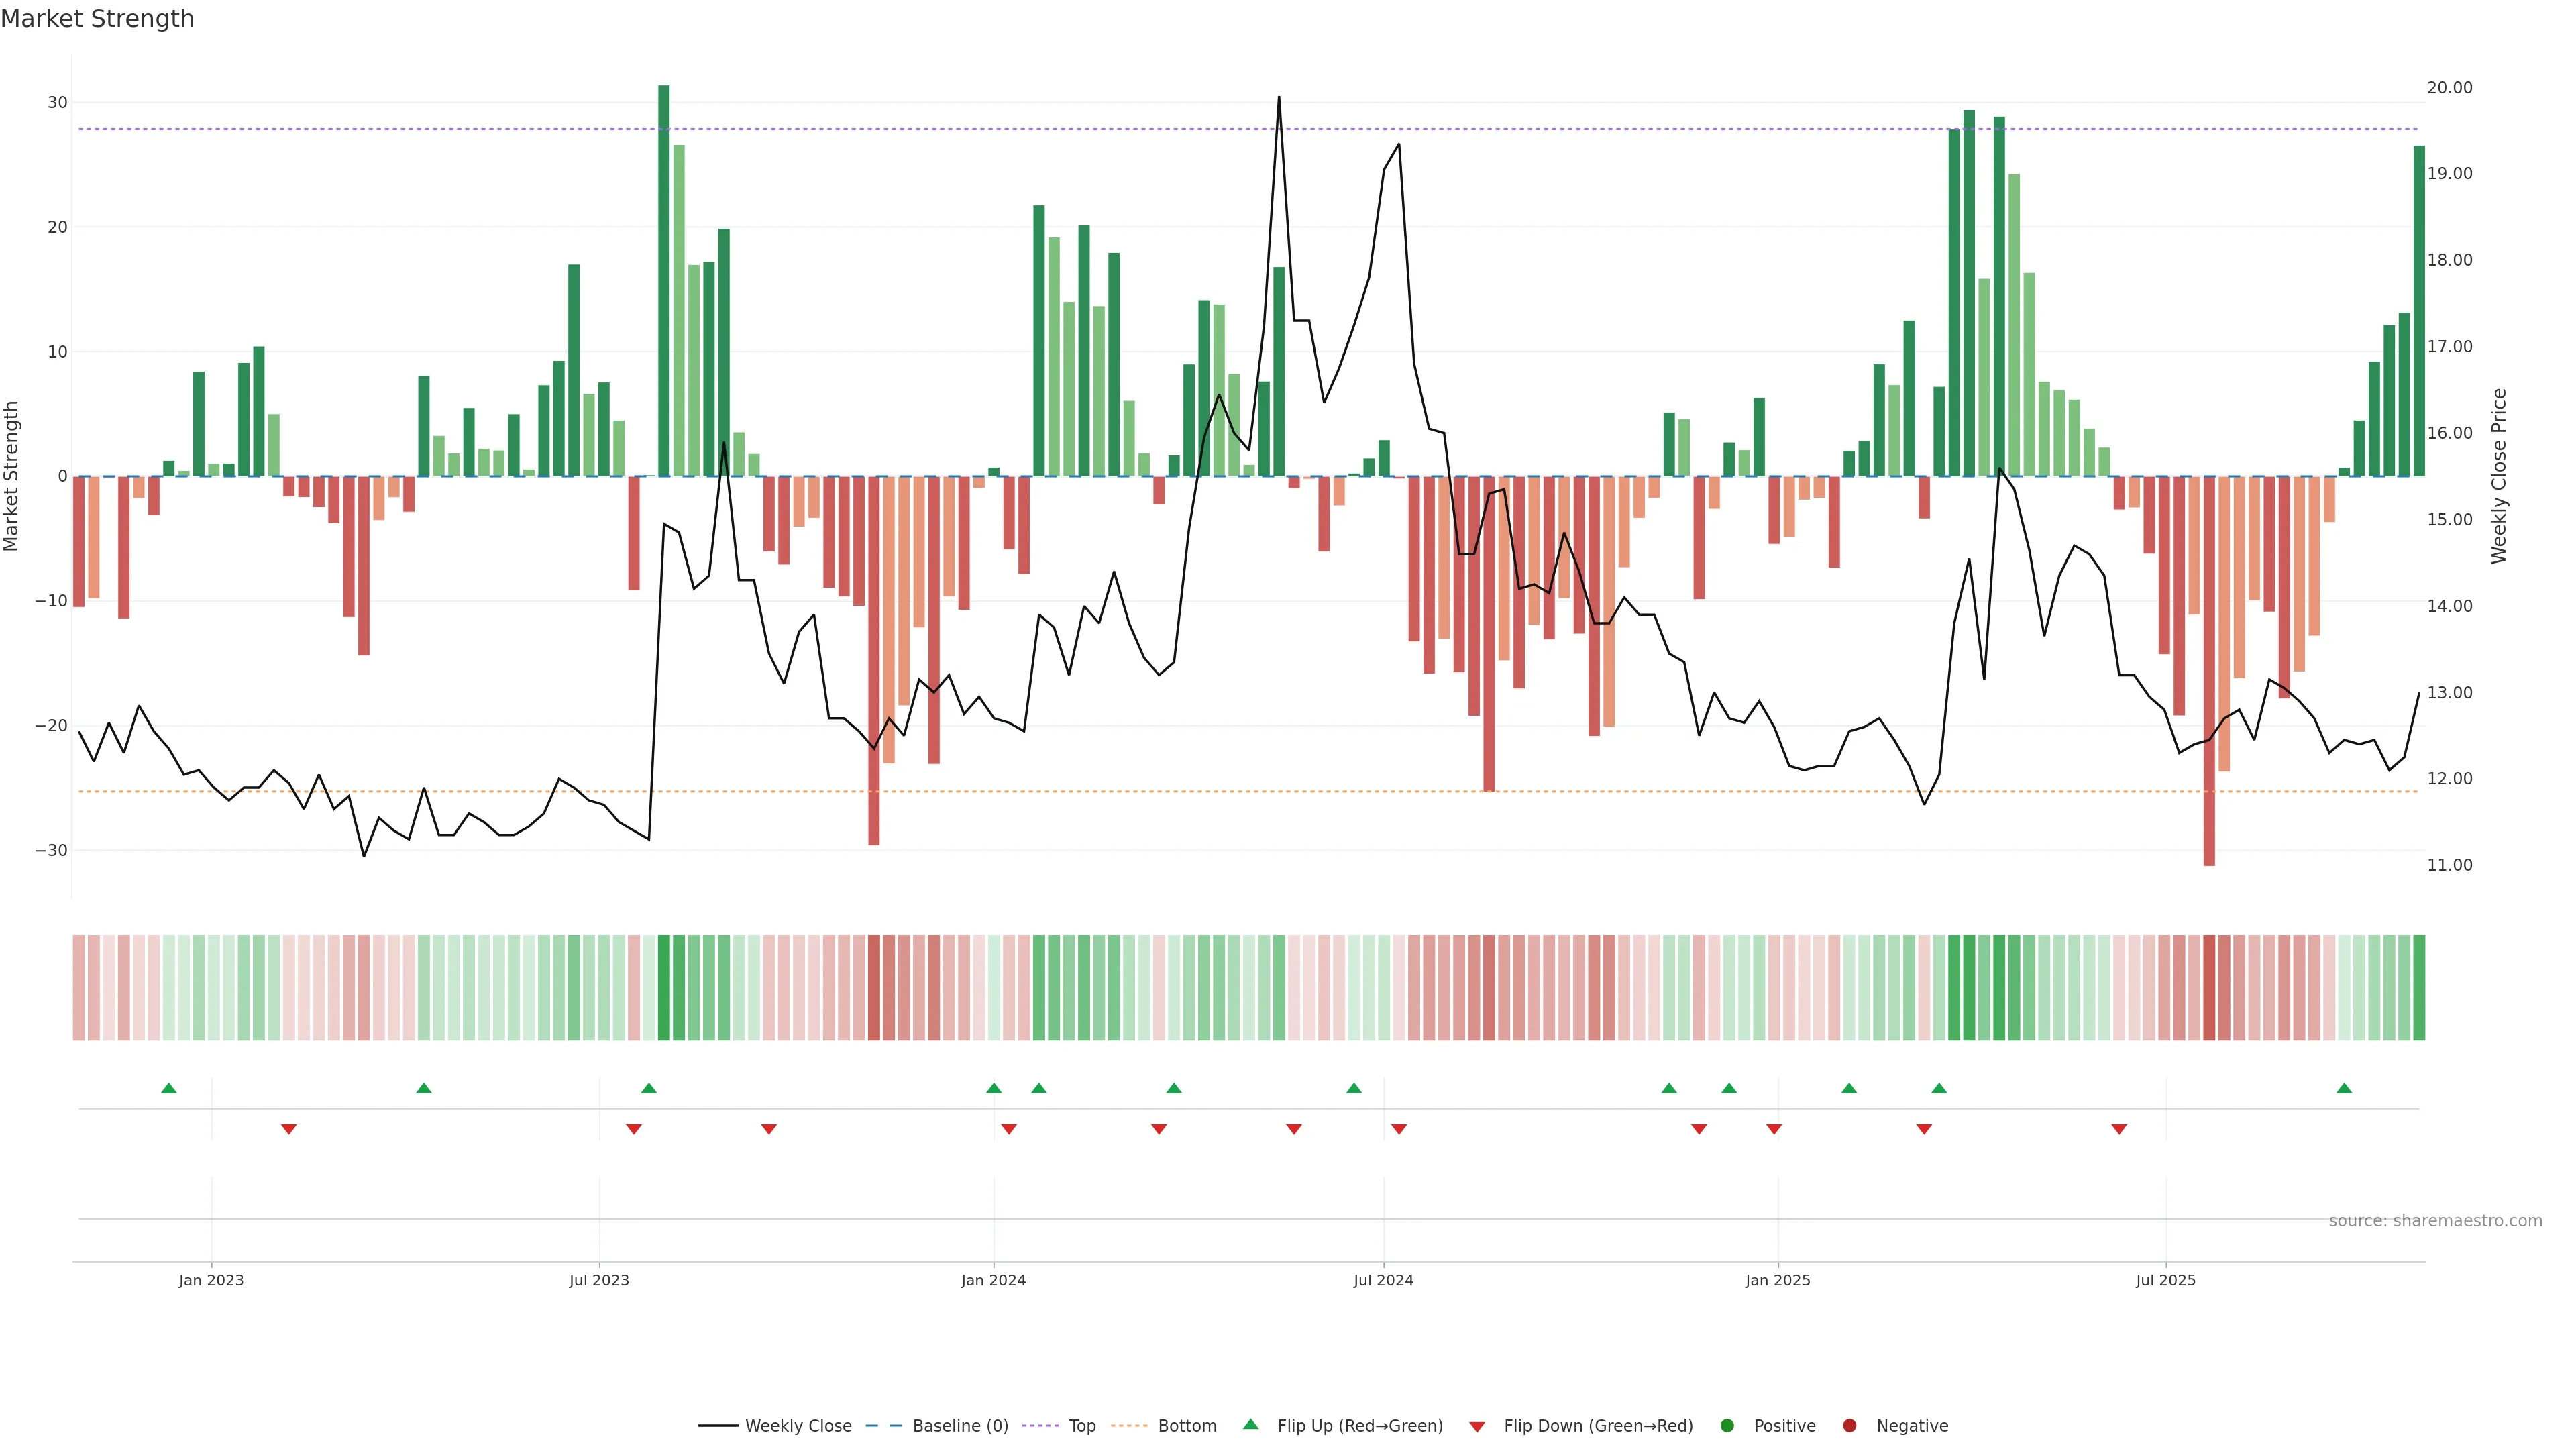This screenshot has height=1449, width=2576.
Task: Click the source: sharemaestro.com text
Action: pos(2435,1220)
